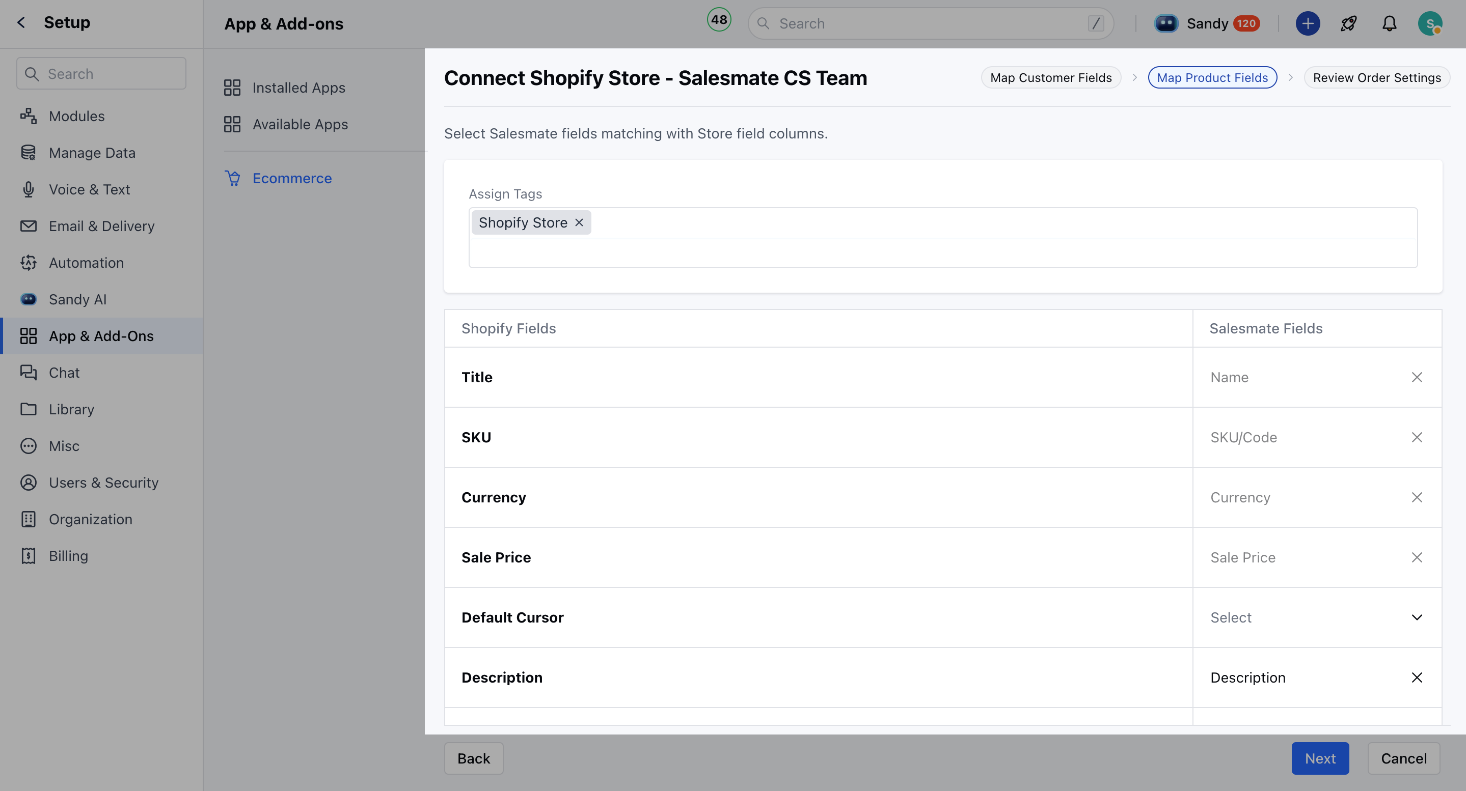The width and height of the screenshot is (1466, 791).
Task: Open the Sandy assistant in the header
Action: coord(1208,23)
